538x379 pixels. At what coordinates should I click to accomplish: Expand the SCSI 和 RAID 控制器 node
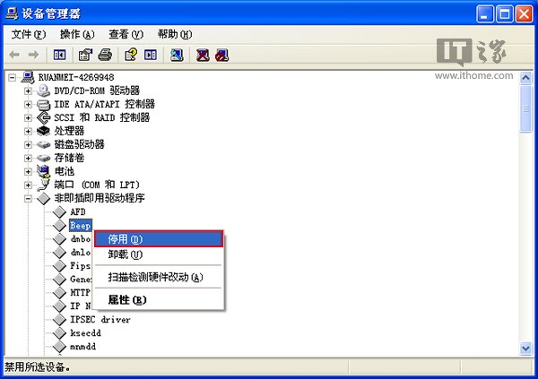click(28, 117)
